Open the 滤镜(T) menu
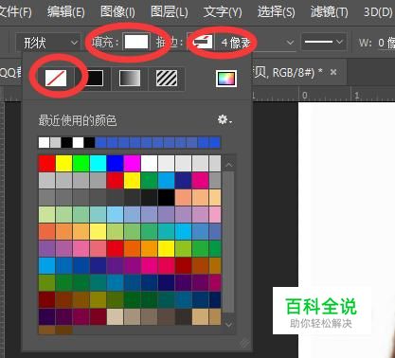This screenshot has width=395, height=358. 330,12
